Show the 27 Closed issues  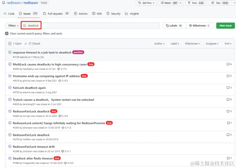click(32, 44)
